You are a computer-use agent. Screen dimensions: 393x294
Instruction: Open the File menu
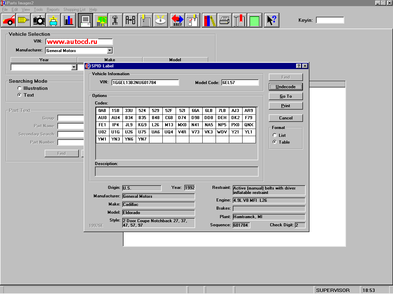click(5, 10)
